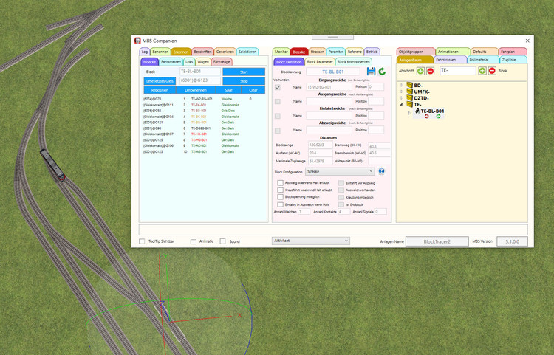
Task: Click the green right arrow under TE-BL-B01
Action: [x=437, y=117]
